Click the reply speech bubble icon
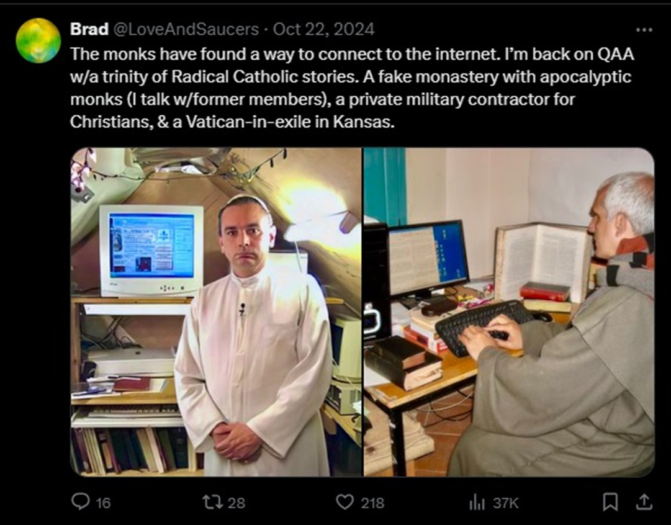 click(80, 501)
